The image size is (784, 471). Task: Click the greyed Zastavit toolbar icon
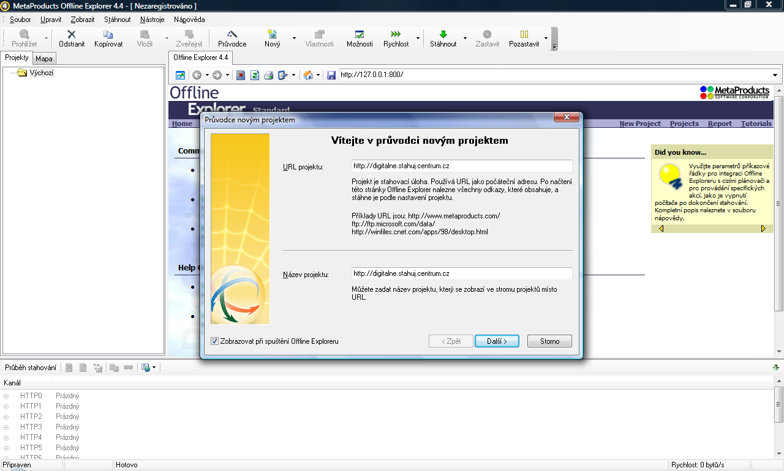[x=488, y=35]
